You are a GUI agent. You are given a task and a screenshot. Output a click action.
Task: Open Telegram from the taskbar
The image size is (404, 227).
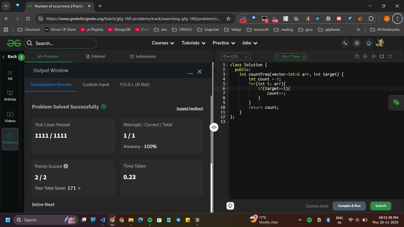[x=178, y=220]
